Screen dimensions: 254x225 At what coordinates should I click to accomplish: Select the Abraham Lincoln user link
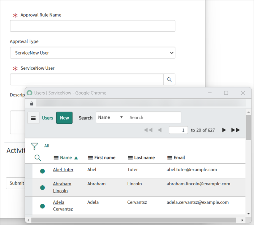[62, 187]
